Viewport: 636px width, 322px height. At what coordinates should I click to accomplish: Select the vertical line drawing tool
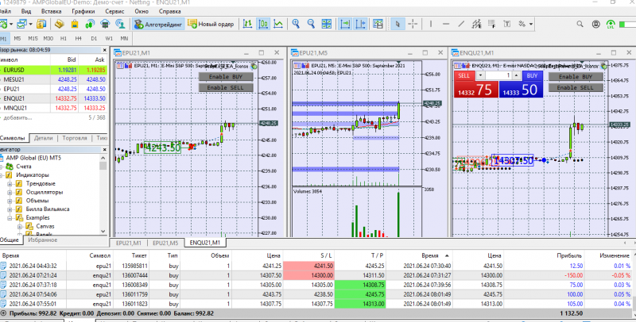431,25
